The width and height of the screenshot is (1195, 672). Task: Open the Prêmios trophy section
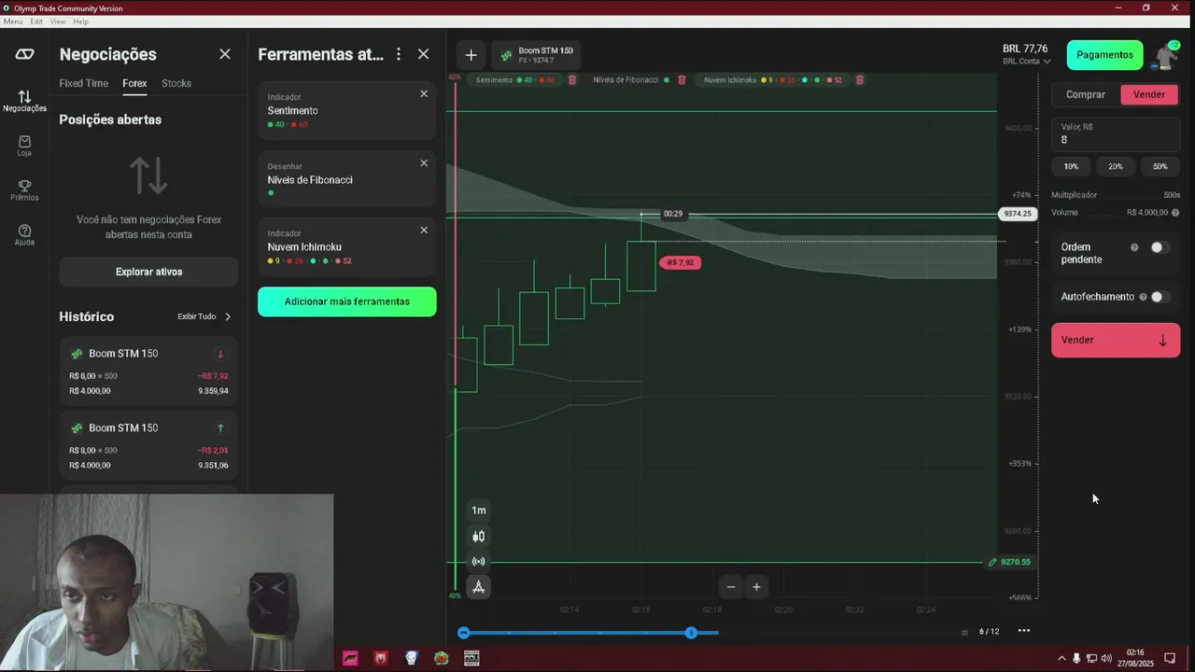point(24,190)
